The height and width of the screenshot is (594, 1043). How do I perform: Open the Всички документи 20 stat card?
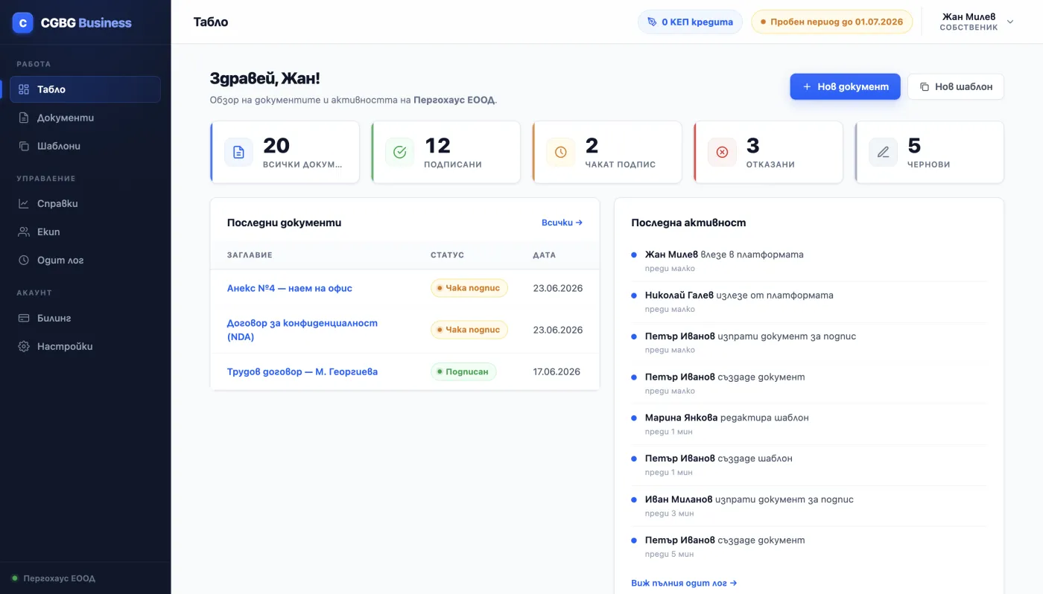coord(285,152)
